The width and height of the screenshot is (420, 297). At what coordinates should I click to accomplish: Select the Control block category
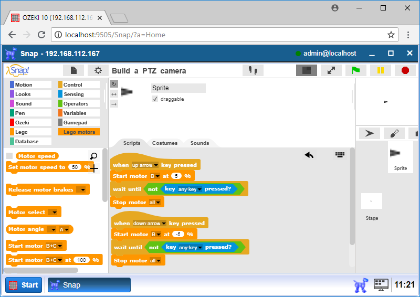coord(79,84)
